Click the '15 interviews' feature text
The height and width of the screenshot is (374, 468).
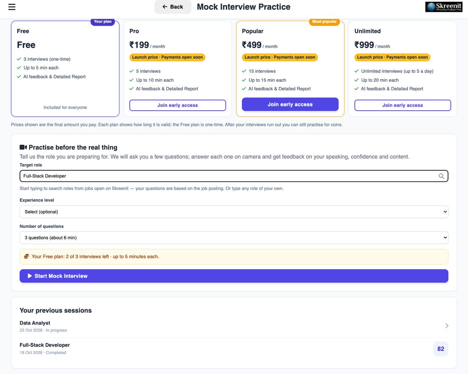coord(262,72)
